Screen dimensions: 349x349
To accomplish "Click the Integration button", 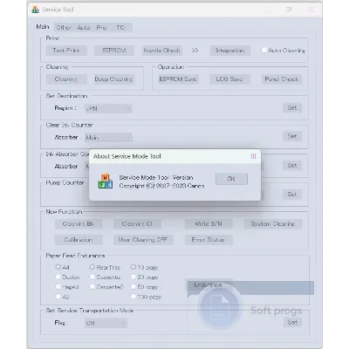I will click(229, 51).
